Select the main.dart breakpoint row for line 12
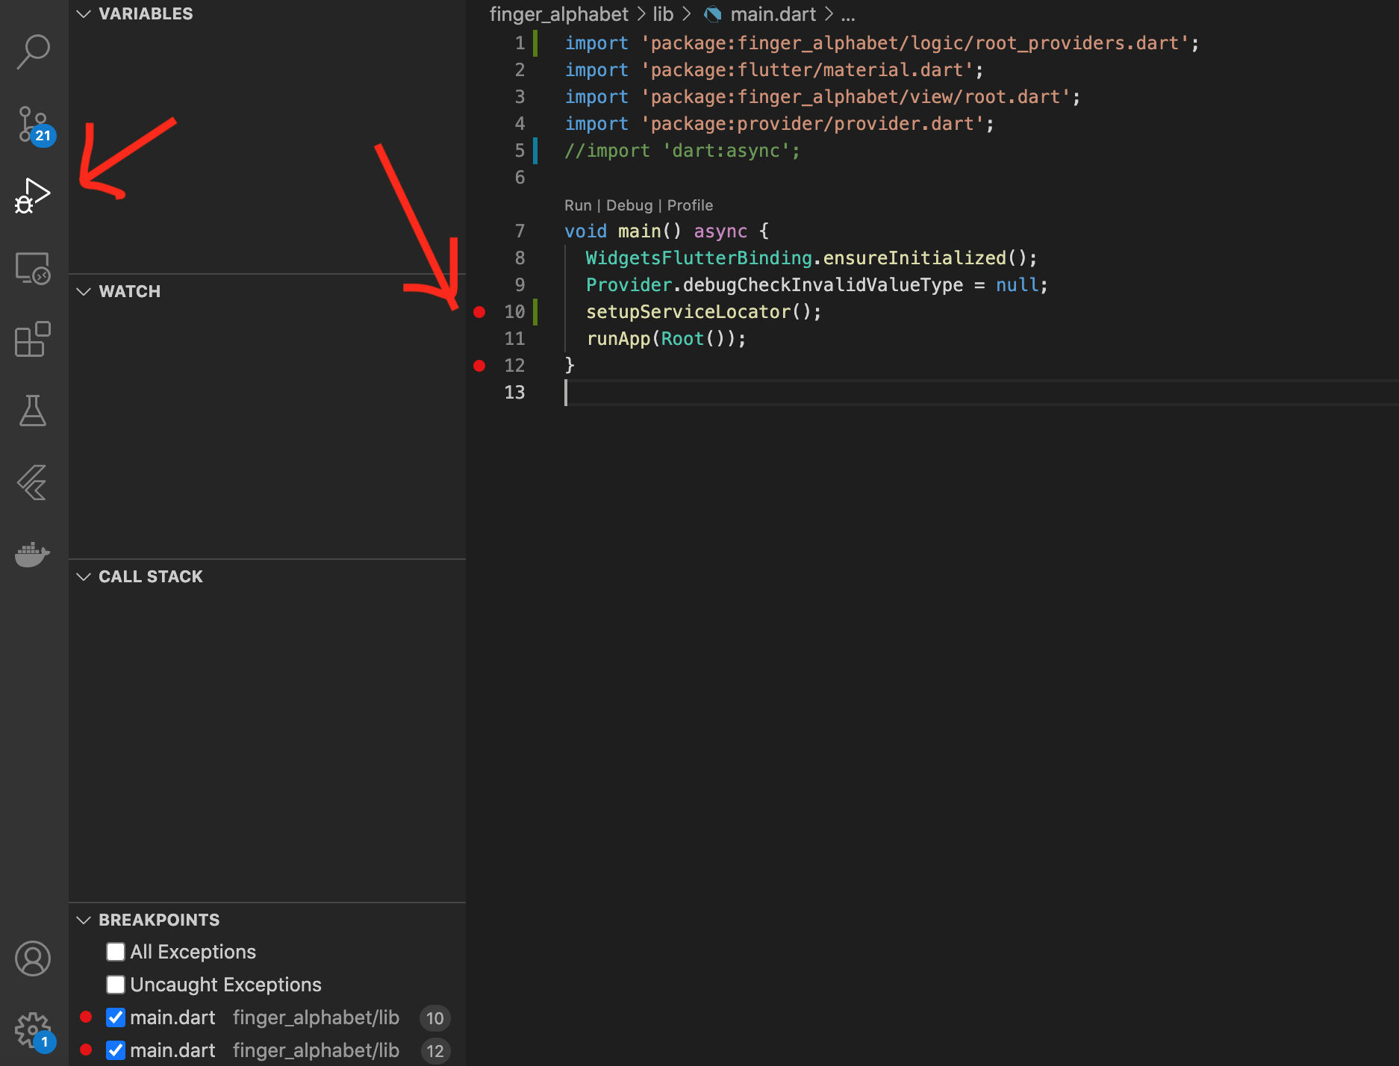 coord(267,1050)
